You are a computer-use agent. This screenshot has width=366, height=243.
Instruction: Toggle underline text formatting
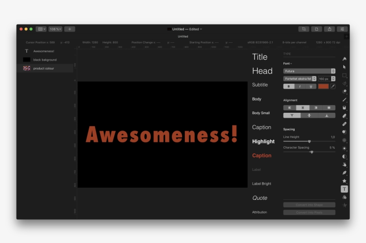point(311,86)
